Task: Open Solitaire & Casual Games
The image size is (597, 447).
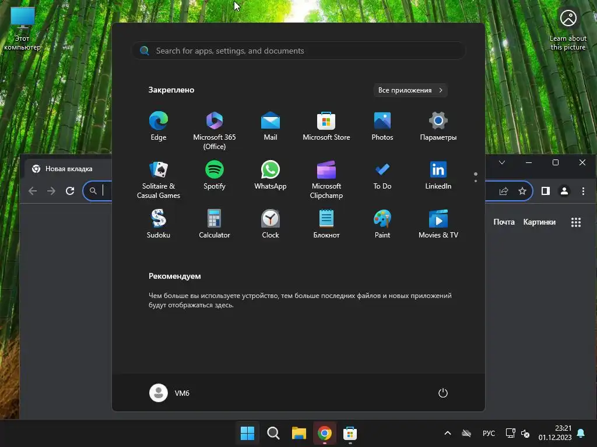Action: click(x=159, y=180)
